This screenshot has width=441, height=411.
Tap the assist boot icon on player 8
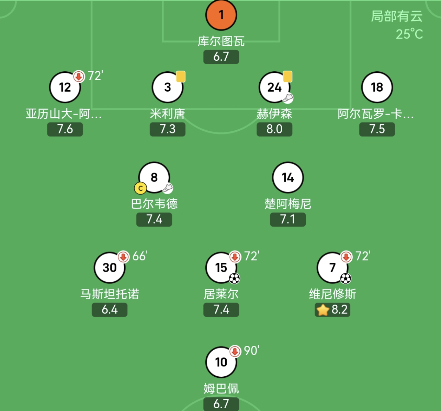(x=167, y=188)
